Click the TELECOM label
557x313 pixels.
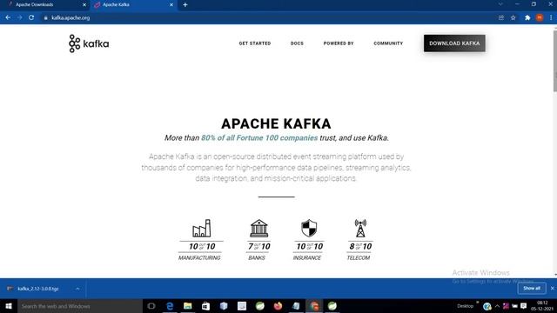359,258
